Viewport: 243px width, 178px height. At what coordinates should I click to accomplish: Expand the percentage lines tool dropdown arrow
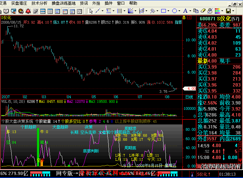coord(113,11)
